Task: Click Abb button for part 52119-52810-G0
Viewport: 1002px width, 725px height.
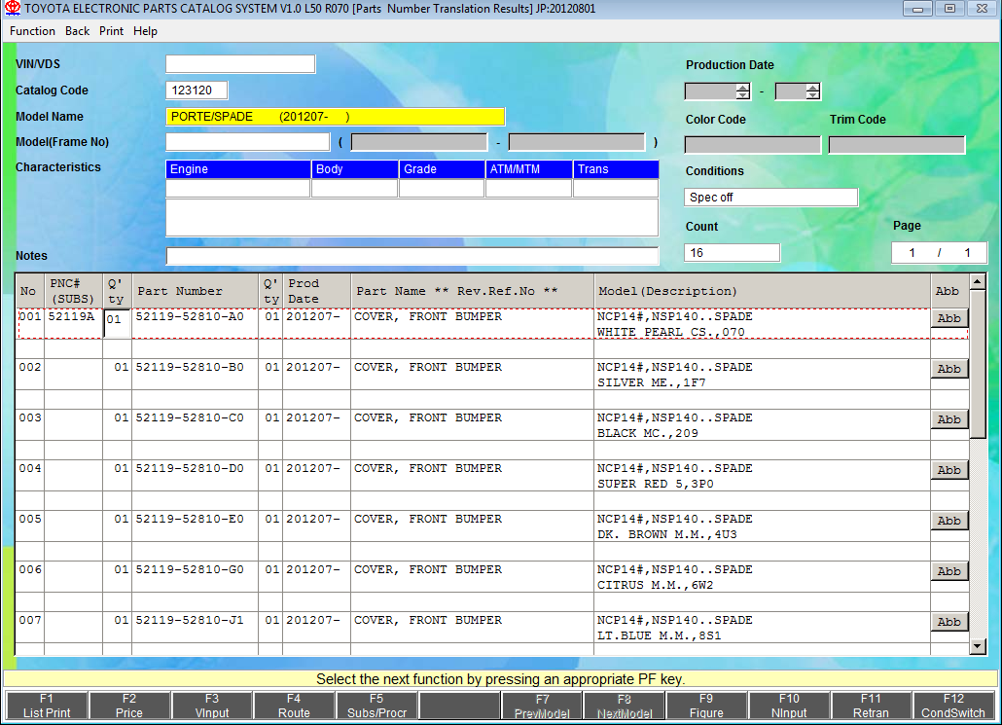Action: pos(948,571)
